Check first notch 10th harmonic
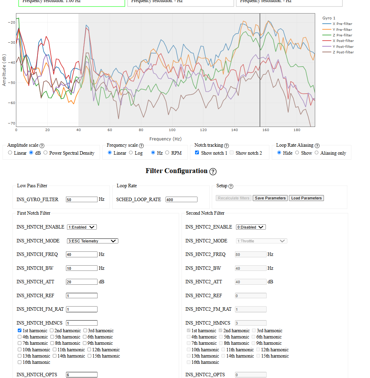 pyautogui.click(x=19, y=350)
